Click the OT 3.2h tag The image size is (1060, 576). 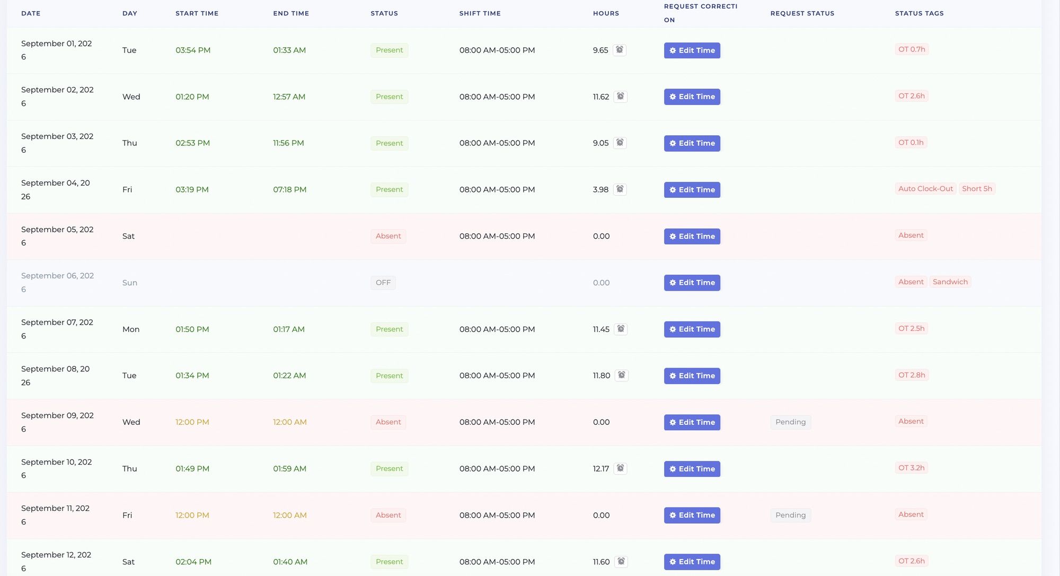911,468
